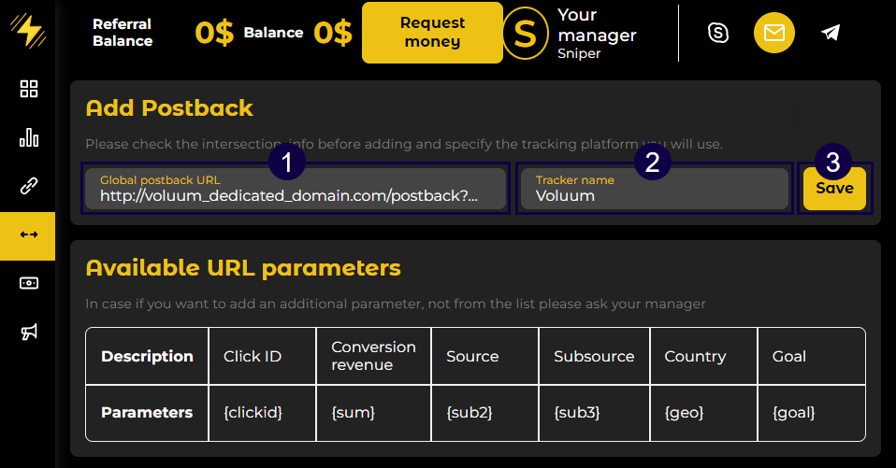Open the statistics bar chart icon
Viewport: 896px width, 468px height.
point(29,138)
